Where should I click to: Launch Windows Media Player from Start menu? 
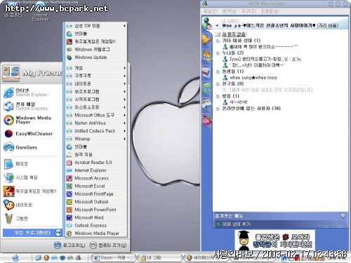click(32, 120)
